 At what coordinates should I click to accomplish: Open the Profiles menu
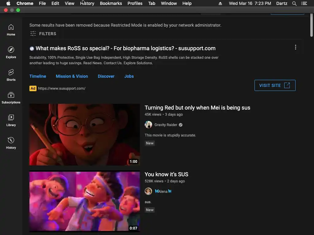(135, 3)
